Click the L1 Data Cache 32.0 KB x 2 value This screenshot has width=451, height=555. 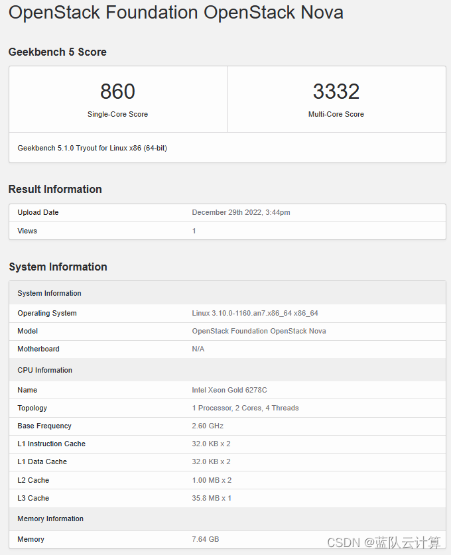[211, 462]
